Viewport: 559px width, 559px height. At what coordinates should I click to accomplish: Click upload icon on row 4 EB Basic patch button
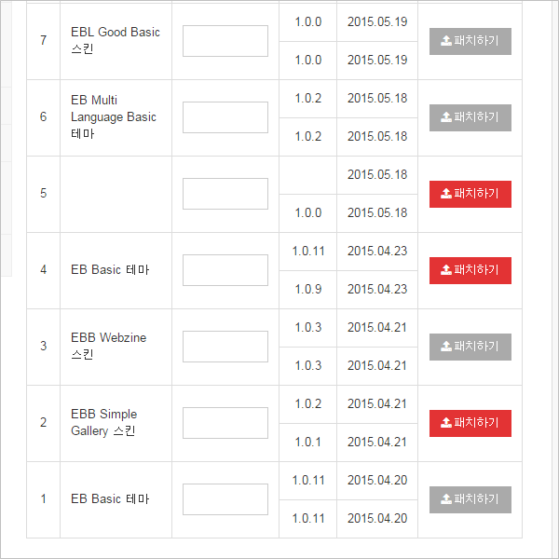446,270
